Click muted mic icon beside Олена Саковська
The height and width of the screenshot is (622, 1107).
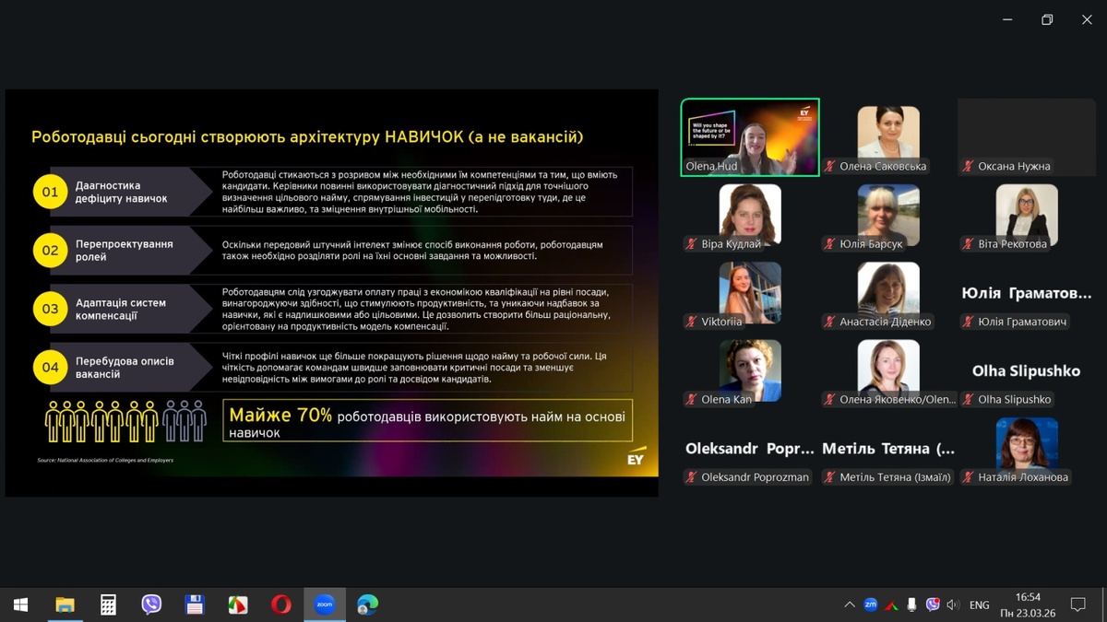point(830,167)
